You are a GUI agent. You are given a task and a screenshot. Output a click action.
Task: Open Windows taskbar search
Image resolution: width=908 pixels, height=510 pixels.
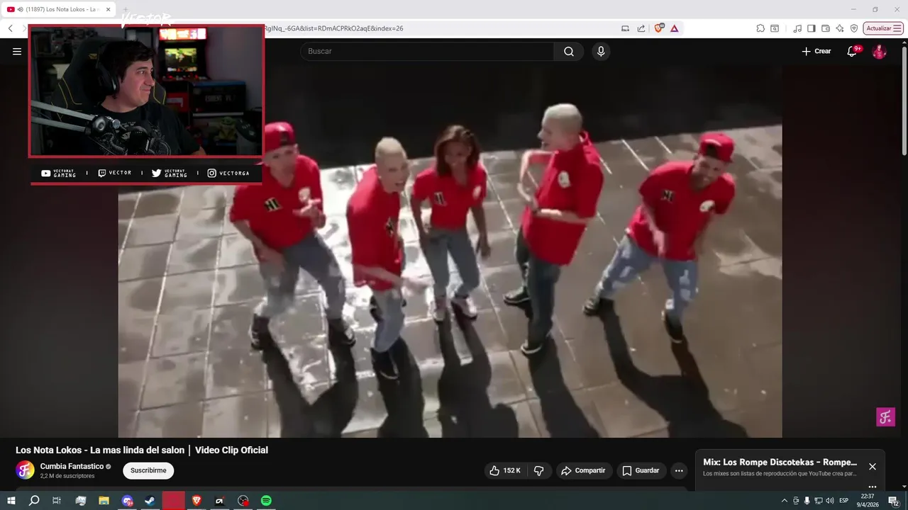(34, 501)
